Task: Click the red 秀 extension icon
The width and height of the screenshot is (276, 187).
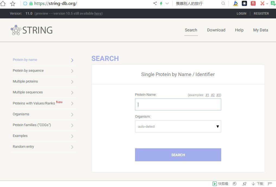Action: 253,4
